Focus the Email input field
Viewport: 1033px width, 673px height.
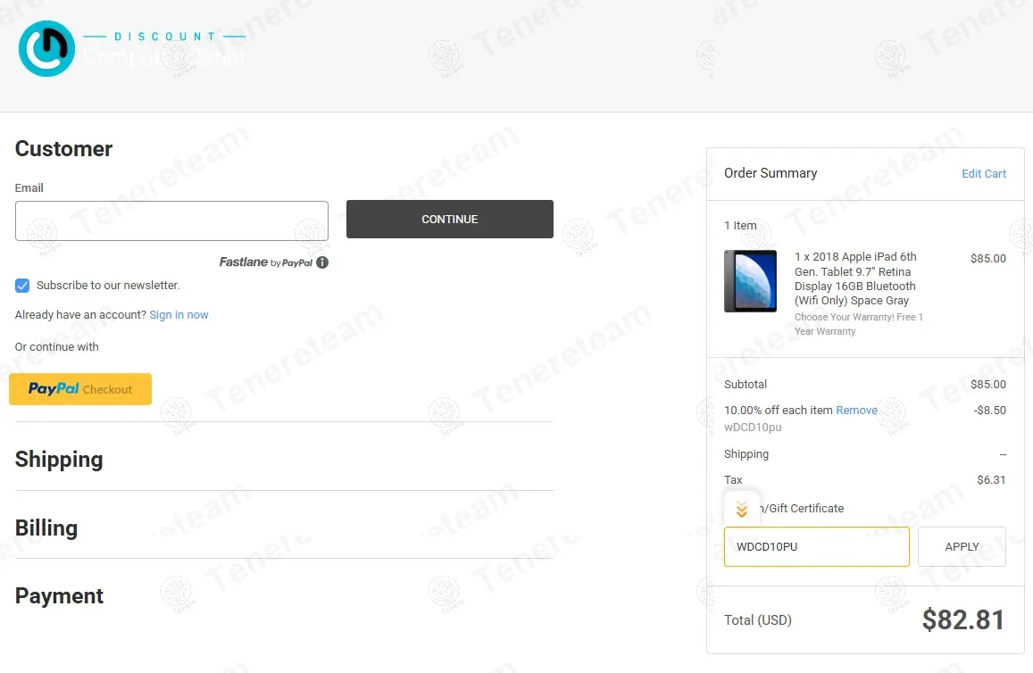(171, 220)
